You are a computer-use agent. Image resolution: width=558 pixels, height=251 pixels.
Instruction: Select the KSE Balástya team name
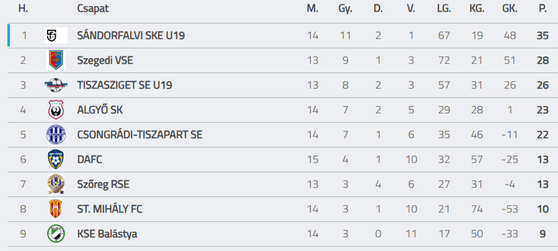[x=107, y=234]
